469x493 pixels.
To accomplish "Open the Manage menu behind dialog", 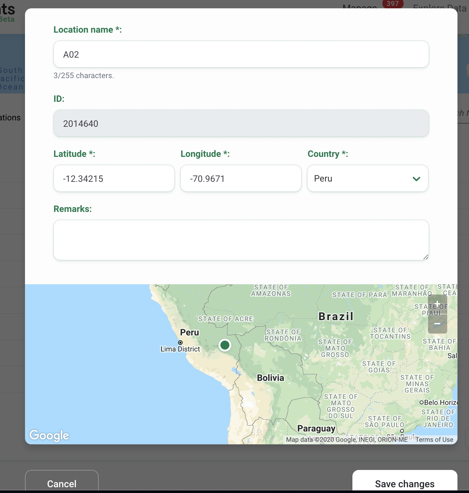I will 359,6.
